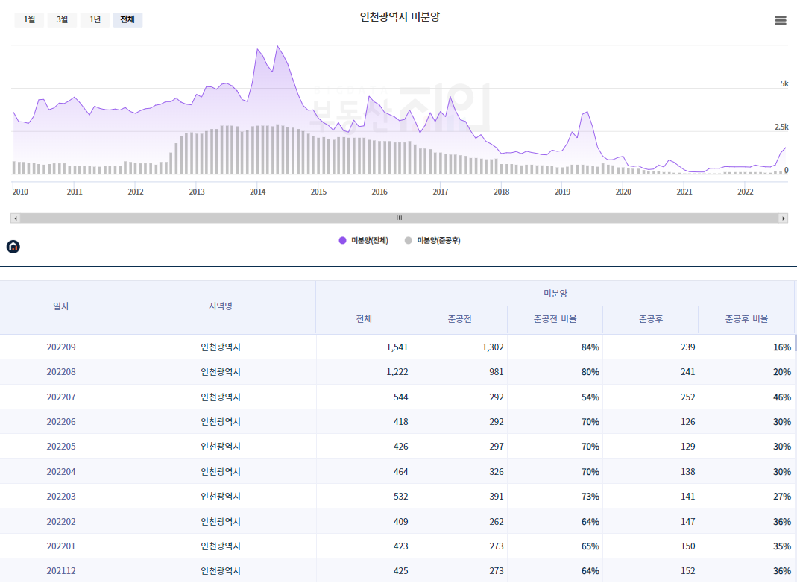The width and height of the screenshot is (797, 583).
Task: Toggle the 미분양(전체) legend series
Action: (363, 240)
